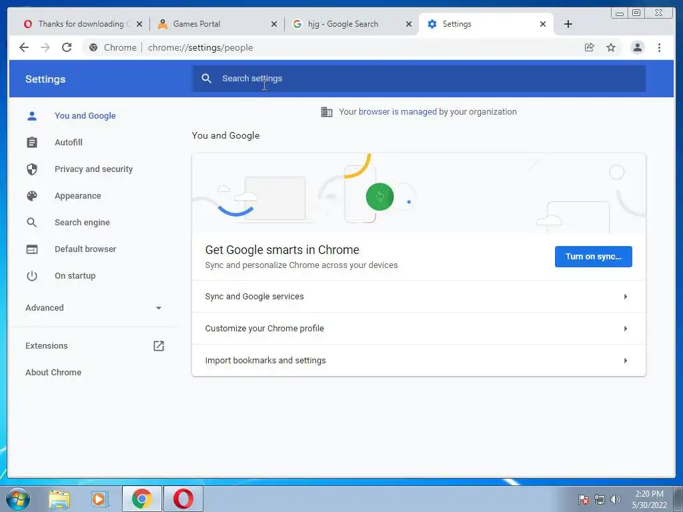Click the You and Google person icon
The image size is (683, 512).
[32, 116]
